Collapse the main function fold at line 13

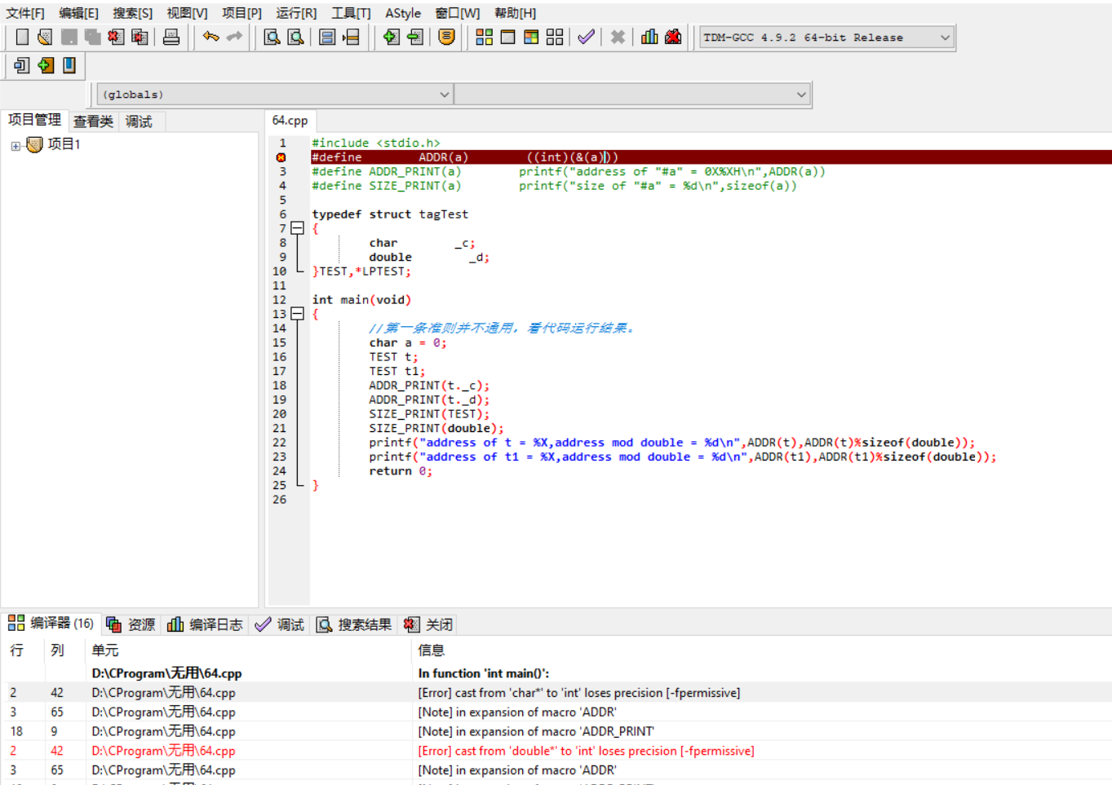[x=298, y=314]
